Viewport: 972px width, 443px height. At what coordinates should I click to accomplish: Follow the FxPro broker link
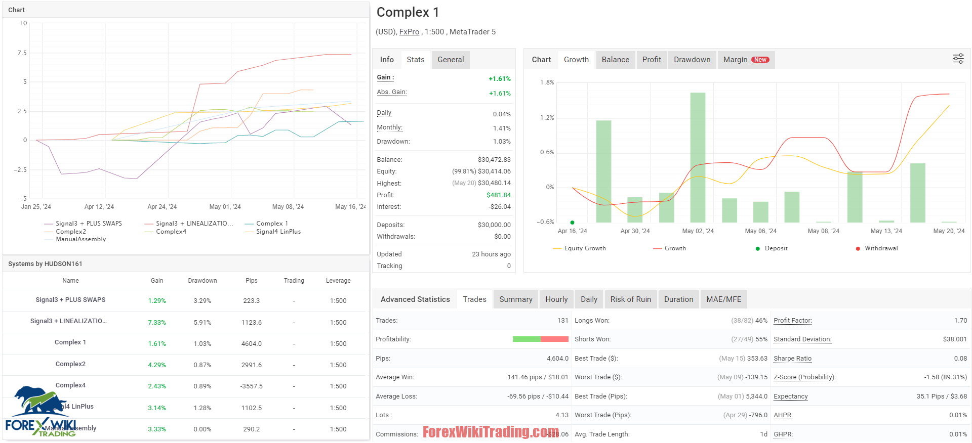click(409, 32)
